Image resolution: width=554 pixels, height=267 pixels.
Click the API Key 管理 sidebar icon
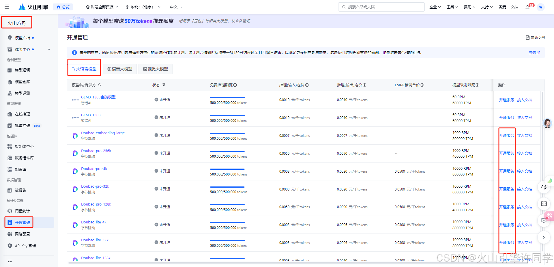(x=10, y=246)
